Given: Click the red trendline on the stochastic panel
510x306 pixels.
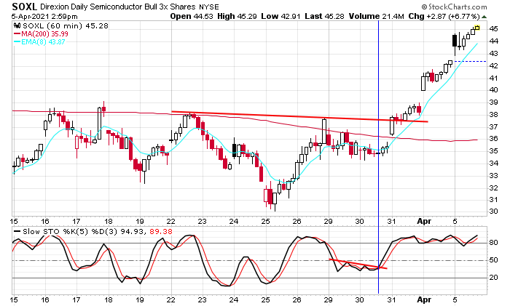Looking at the screenshot, I should pos(358,264).
